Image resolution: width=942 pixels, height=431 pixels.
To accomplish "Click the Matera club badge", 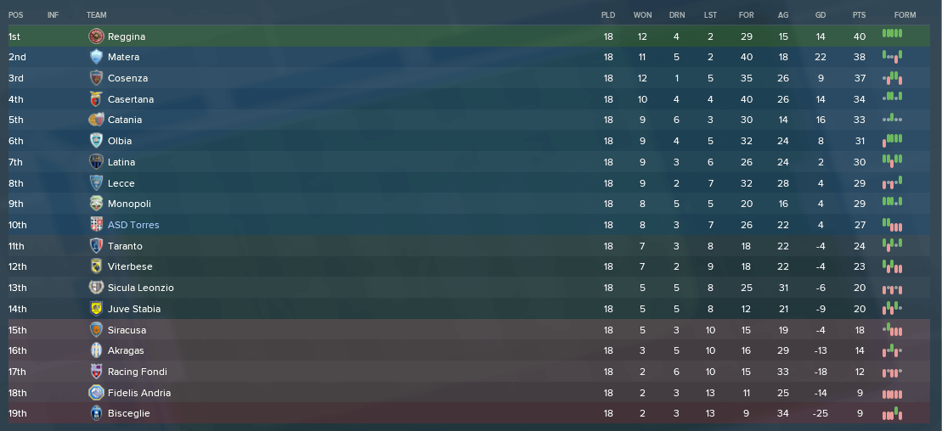I will tap(96, 57).
